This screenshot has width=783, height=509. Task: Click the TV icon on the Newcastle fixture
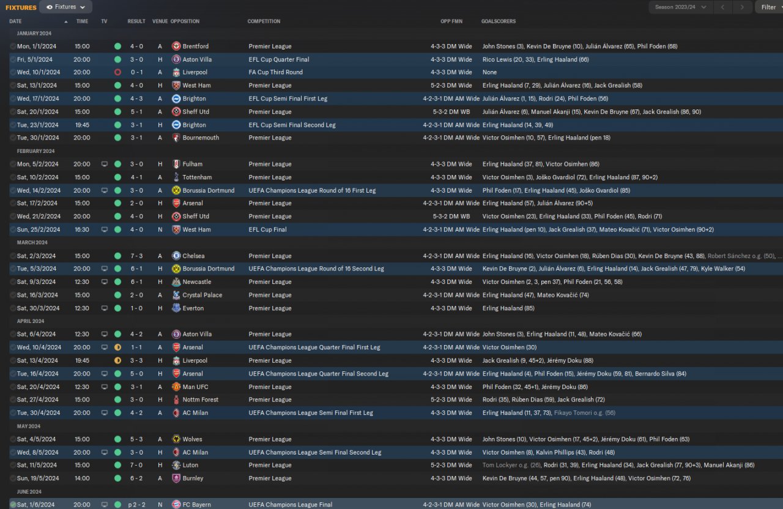click(104, 282)
